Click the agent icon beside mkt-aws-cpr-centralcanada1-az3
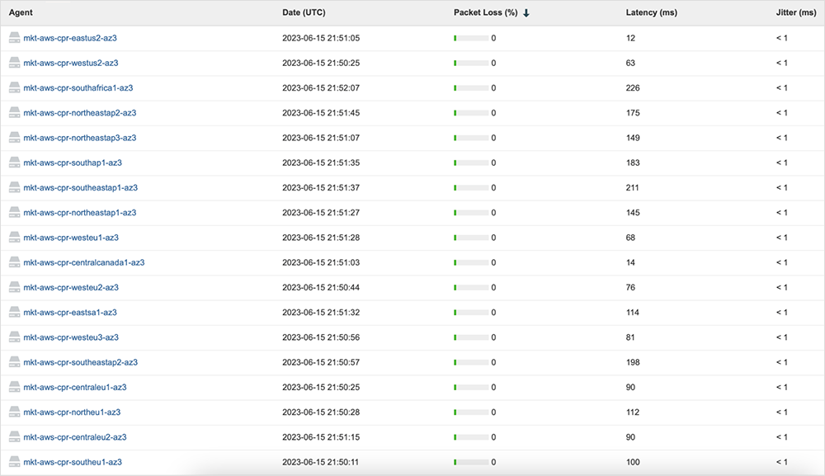This screenshot has width=825, height=476. (x=15, y=262)
